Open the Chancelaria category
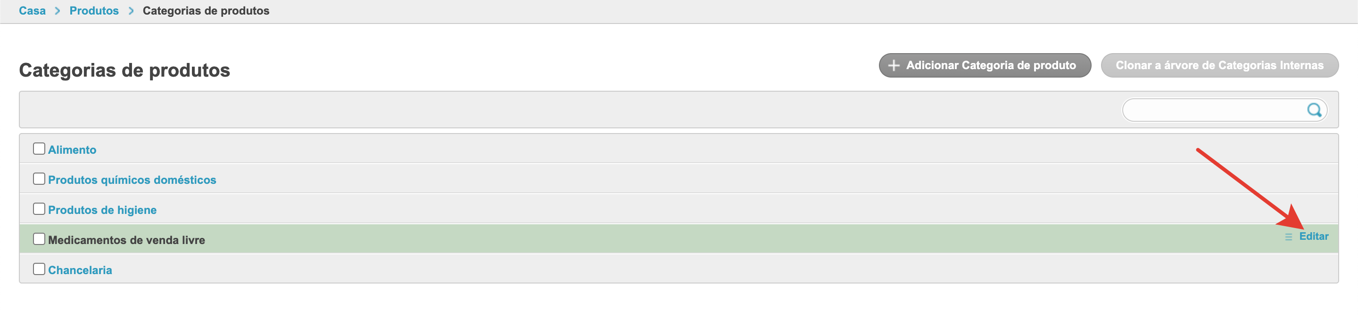Screen dimensions: 1358x315 pos(80,270)
